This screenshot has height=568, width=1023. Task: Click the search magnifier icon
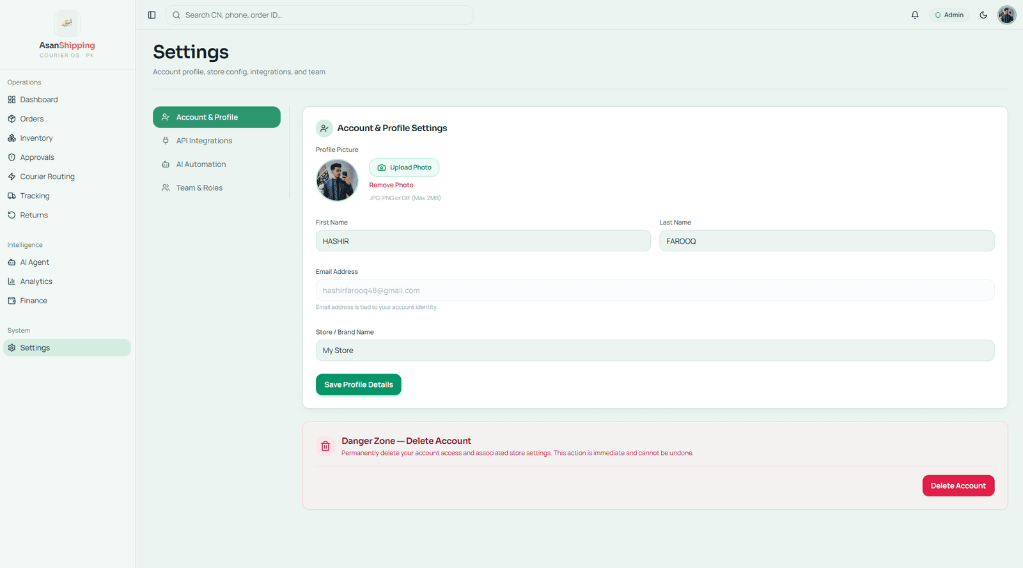click(x=176, y=15)
